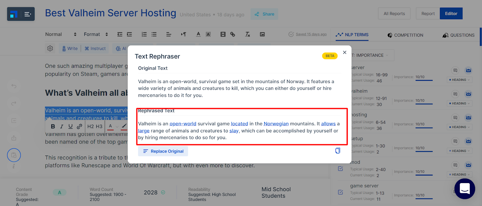Image resolution: width=482 pixels, height=206 pixels.
Task: Apply H2 heading from the floating toolbar
Action: 91,126
